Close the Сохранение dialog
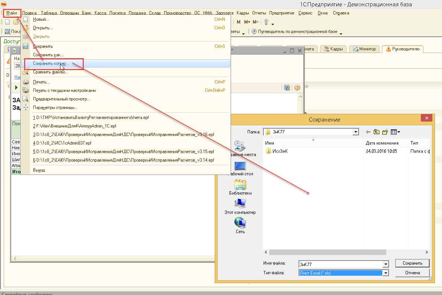442x295 pixels. (x=426, y=118)
